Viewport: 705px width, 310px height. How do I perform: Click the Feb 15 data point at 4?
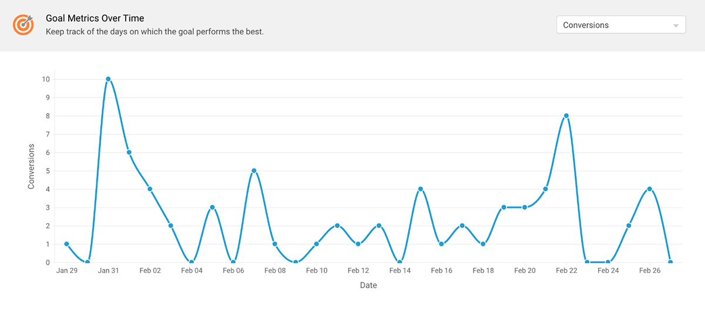coord(421,189)
